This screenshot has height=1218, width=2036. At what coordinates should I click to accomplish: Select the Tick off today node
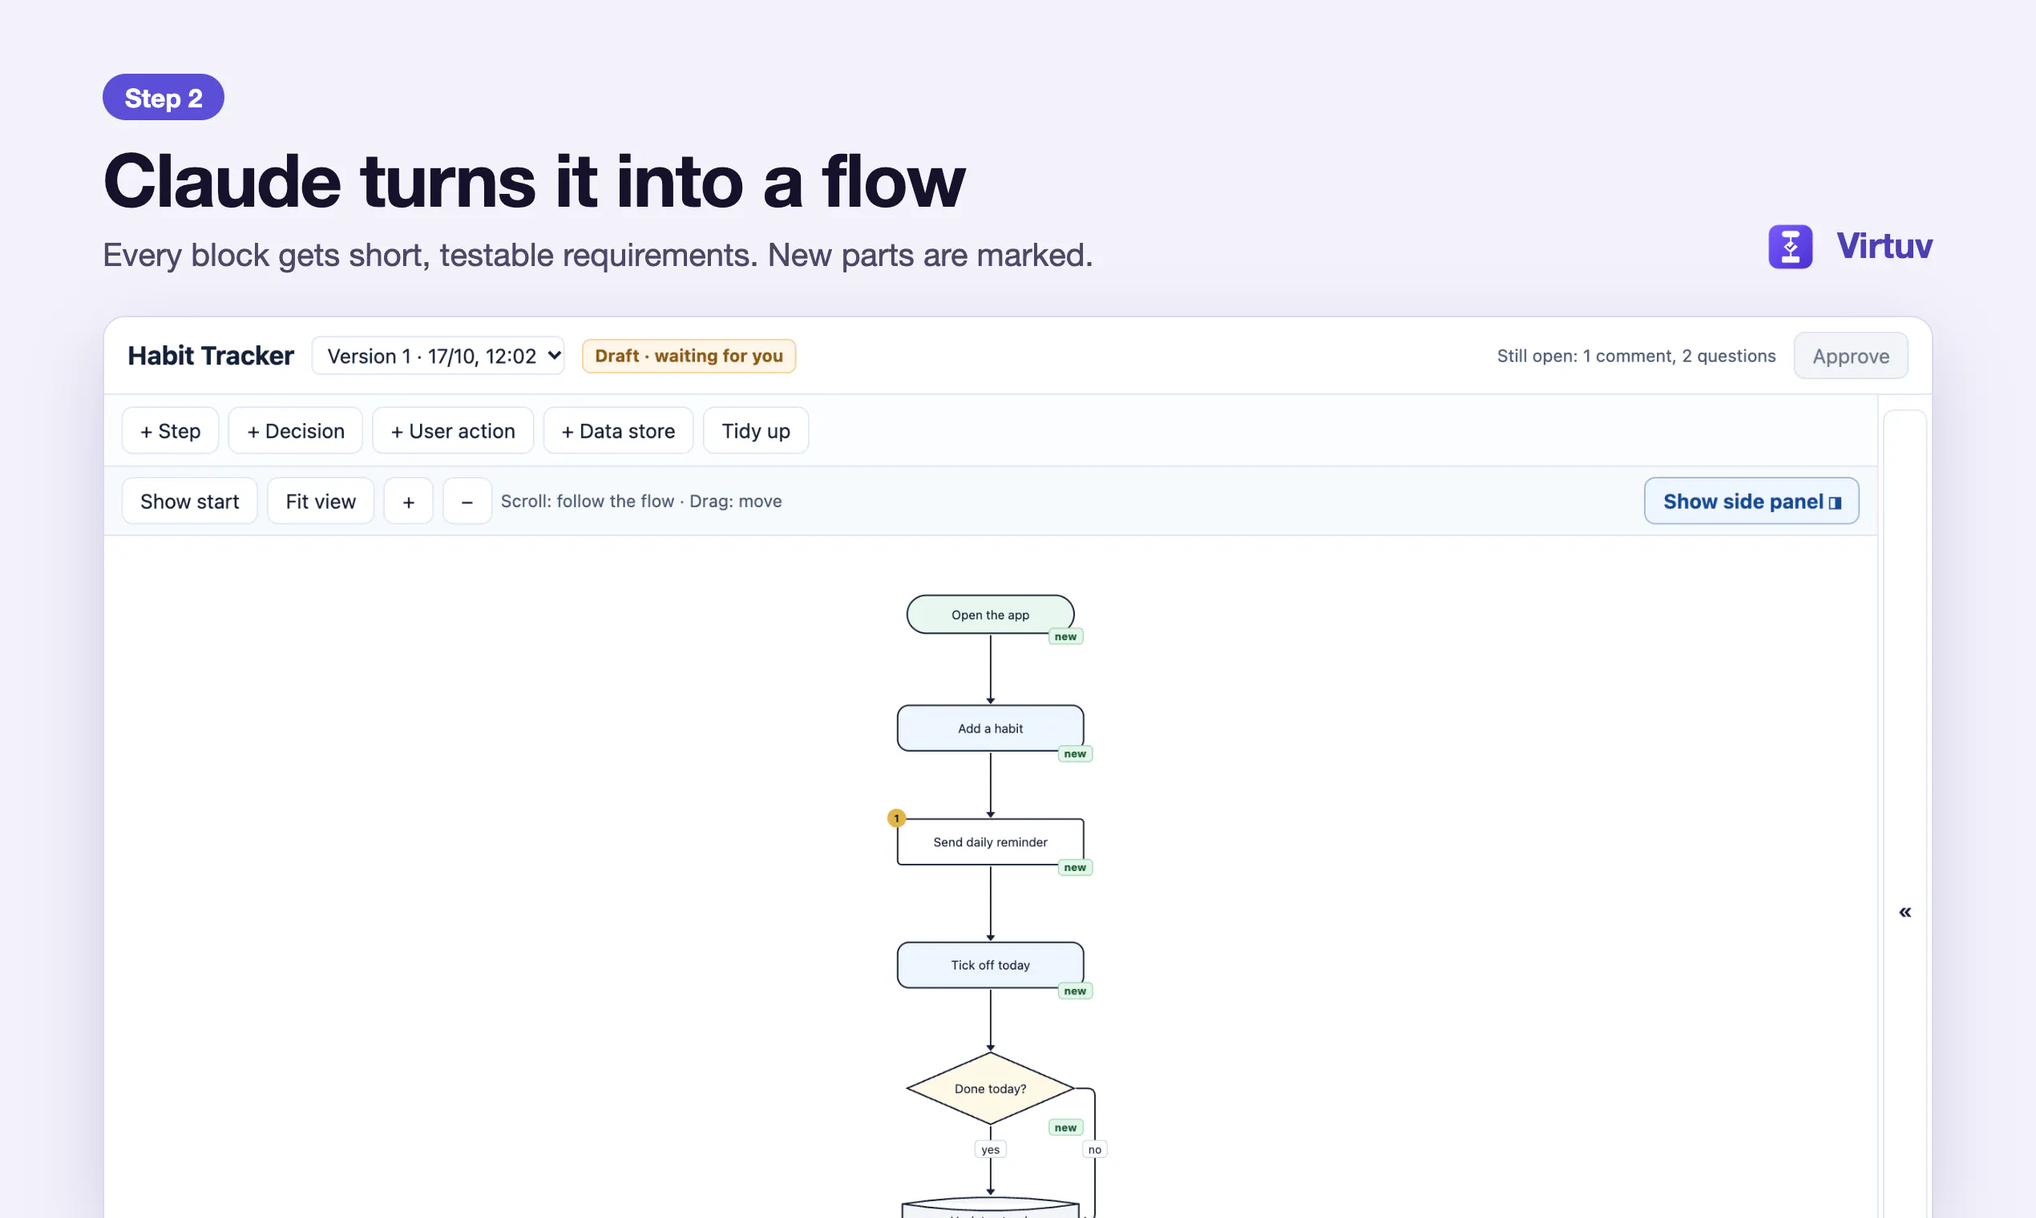tap(990, 966)
